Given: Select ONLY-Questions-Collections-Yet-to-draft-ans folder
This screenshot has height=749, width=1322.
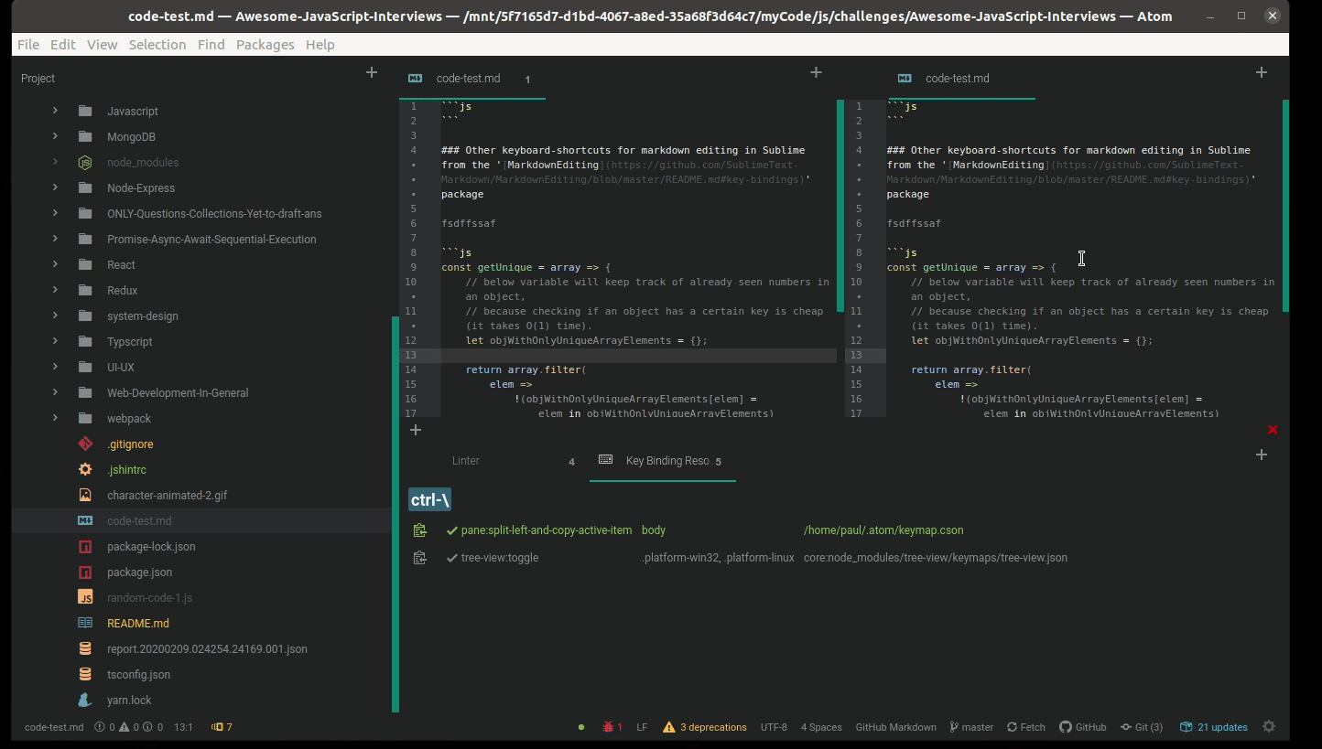Looking at the screenshot, I should [214, 213].
